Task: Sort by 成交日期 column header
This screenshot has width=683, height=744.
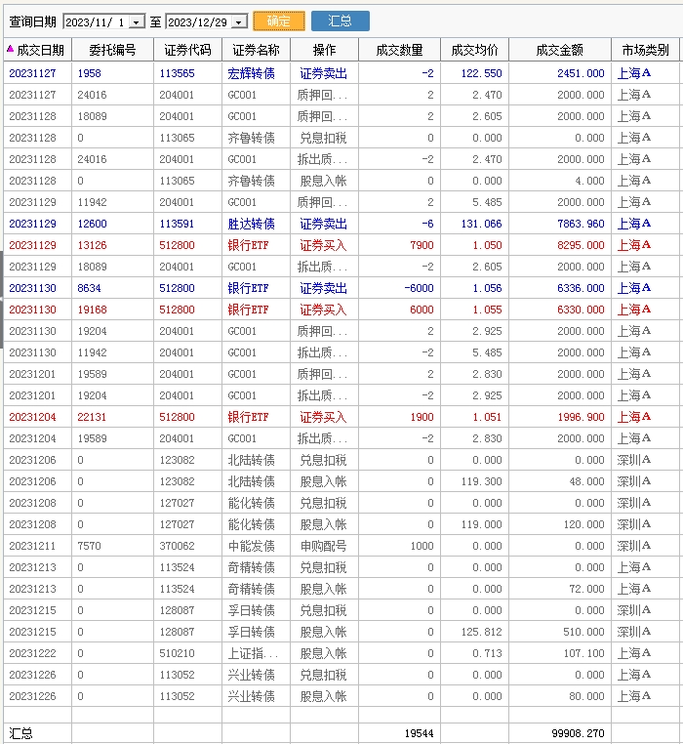Action: pyautogui.click(x=39, y=50)
